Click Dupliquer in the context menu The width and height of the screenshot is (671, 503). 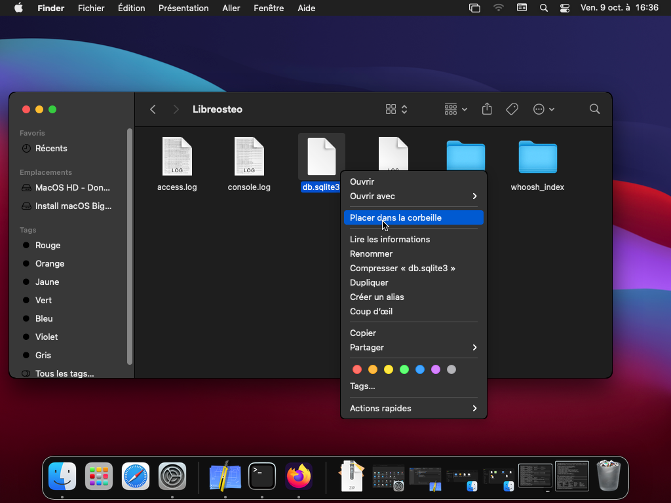click(x=414, y=283)
